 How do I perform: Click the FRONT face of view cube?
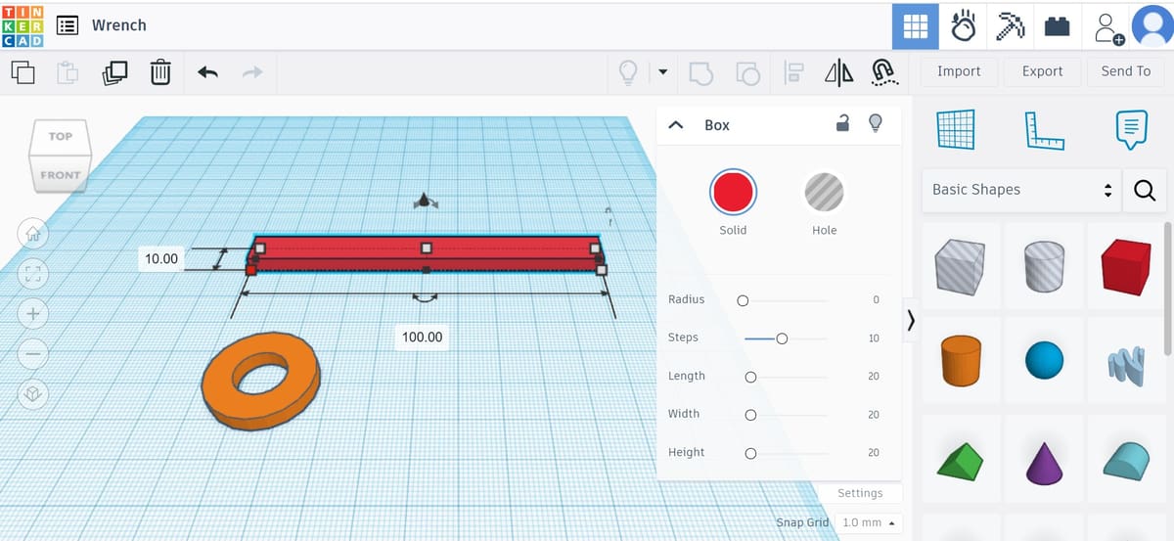pos(61,175)
